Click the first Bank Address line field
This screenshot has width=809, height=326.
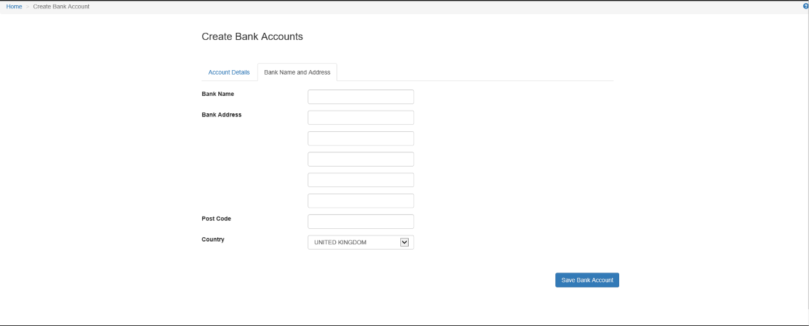360,118
